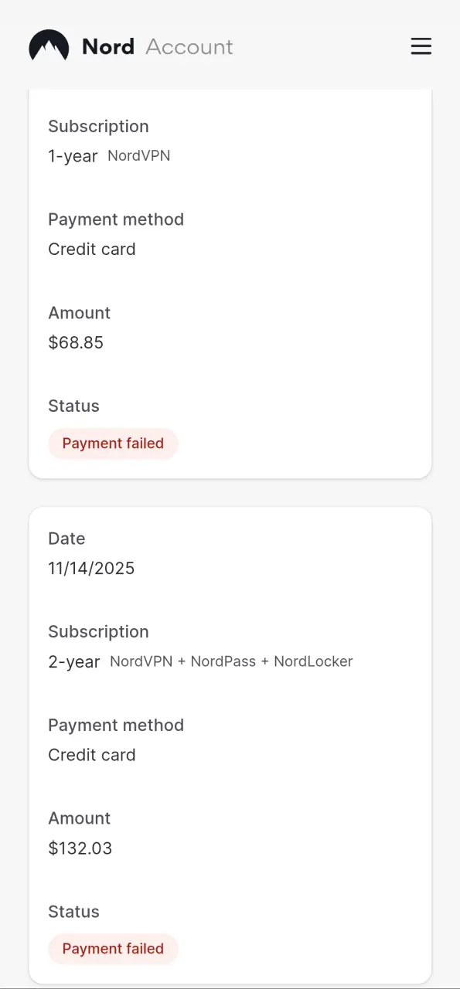Click the Amount label above $132.03
Viewport: 460px width, 989px height.
[80, 817]
